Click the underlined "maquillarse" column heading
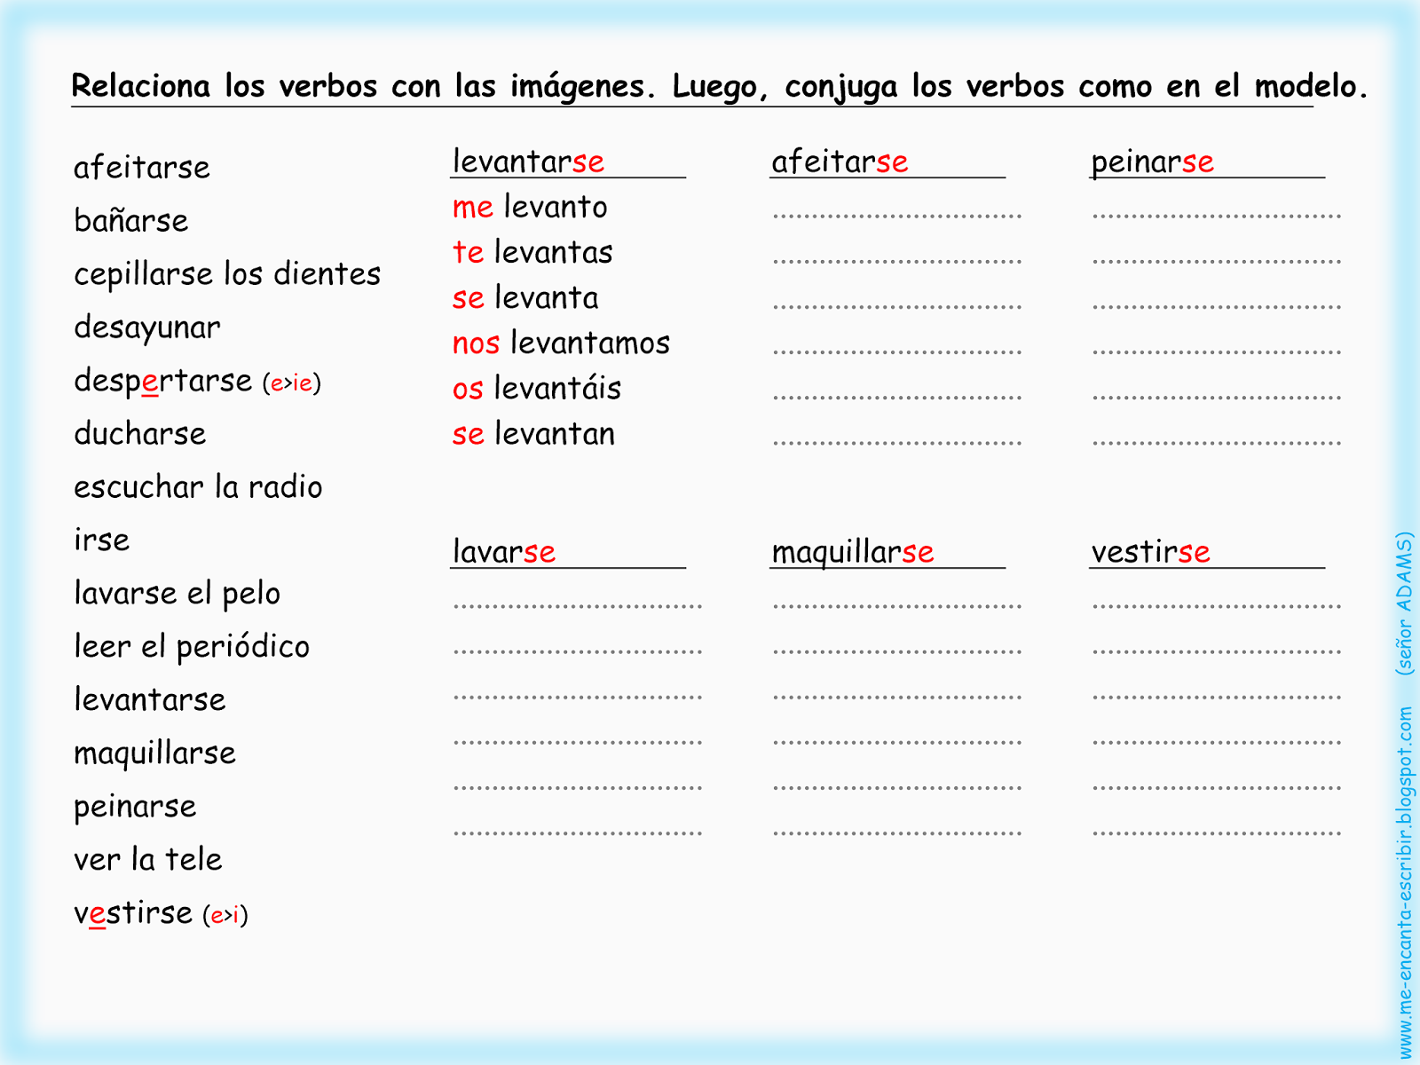1420x1065 pixels. (853, 553)
